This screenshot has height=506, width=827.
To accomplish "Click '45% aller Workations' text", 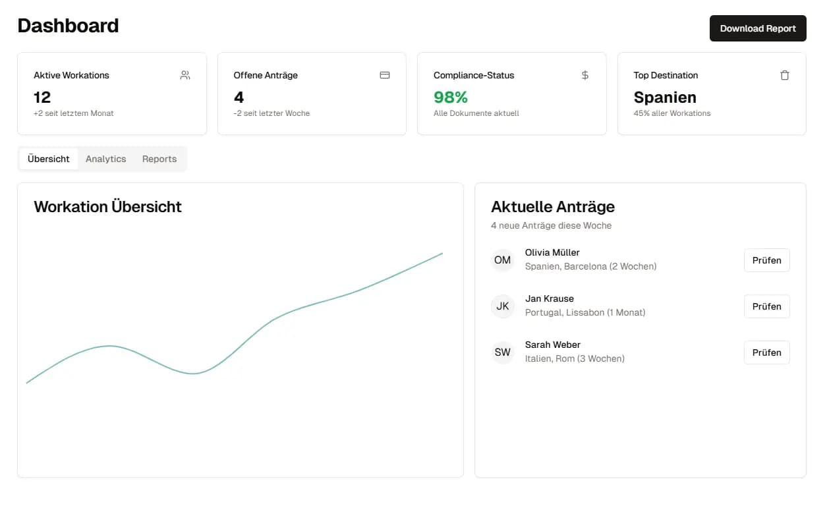I will [x=672, y=113].
